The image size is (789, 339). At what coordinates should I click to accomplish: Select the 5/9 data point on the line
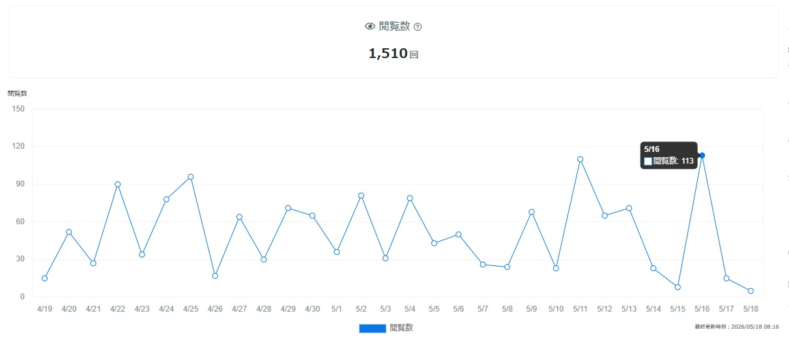(x=532, y=212)
